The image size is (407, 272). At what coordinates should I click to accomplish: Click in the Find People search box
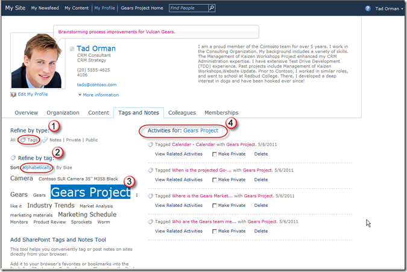click(x=189, y=8)
